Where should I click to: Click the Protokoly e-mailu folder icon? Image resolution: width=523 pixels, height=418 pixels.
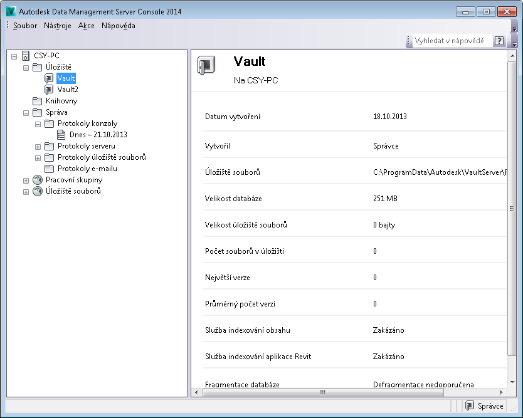coord(50,169)
